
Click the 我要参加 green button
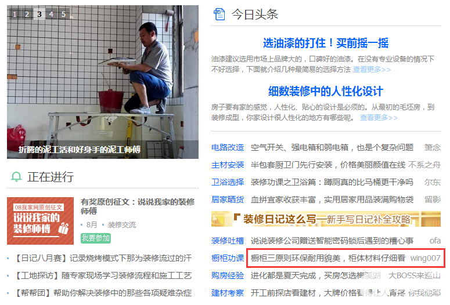click(x=96, y=238)
